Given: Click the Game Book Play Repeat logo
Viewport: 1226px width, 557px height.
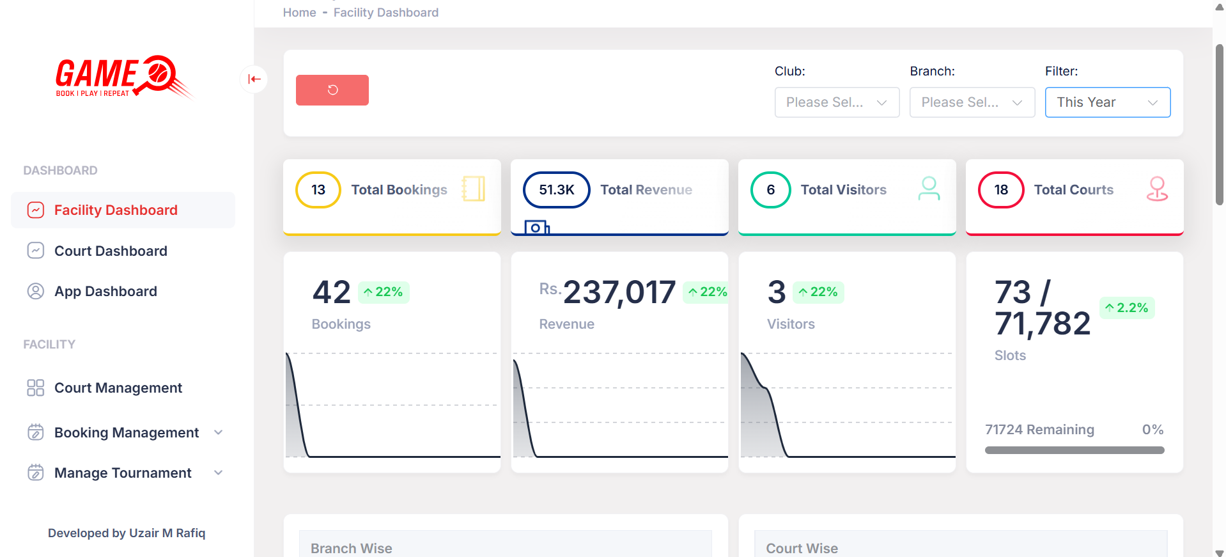Looking at the screenshot, I should pyautogui.click(x=125, y=77).
